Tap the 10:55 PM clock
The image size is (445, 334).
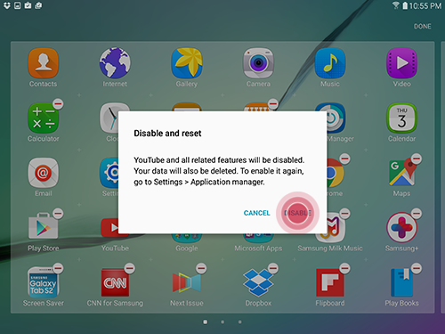pyautogui.click(x=425, y=5)
